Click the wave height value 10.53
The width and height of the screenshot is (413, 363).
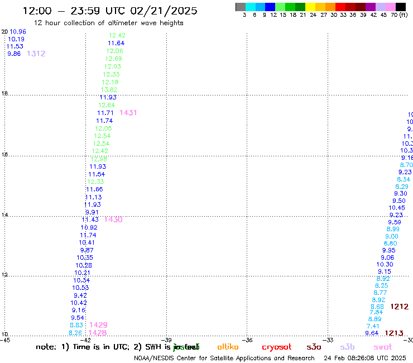click(x=80, y=288)
